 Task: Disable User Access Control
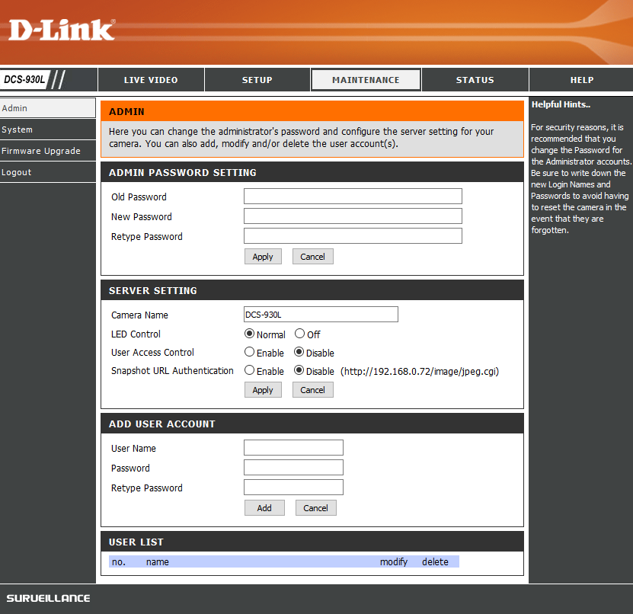coord(299,352)
